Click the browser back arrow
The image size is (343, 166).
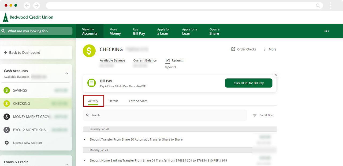point(27,5)
